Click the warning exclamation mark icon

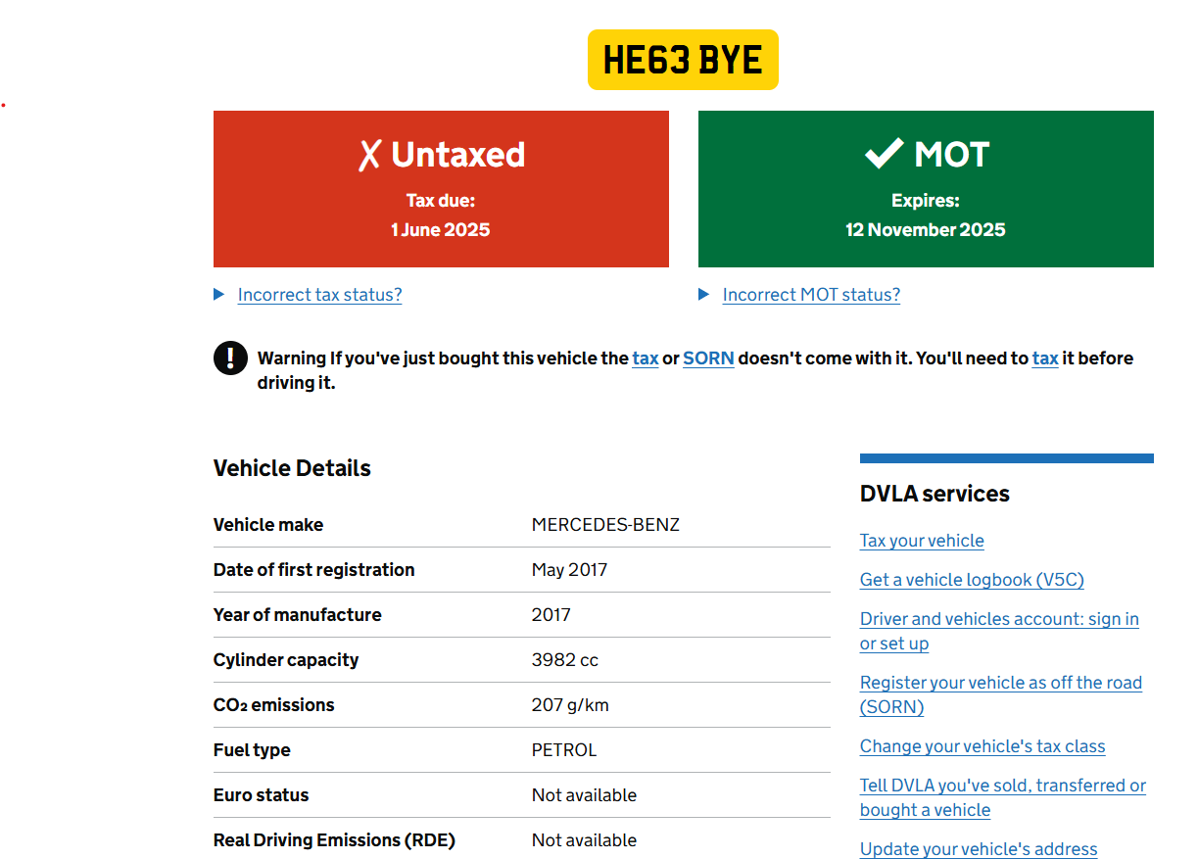click(x=230, y=358)
